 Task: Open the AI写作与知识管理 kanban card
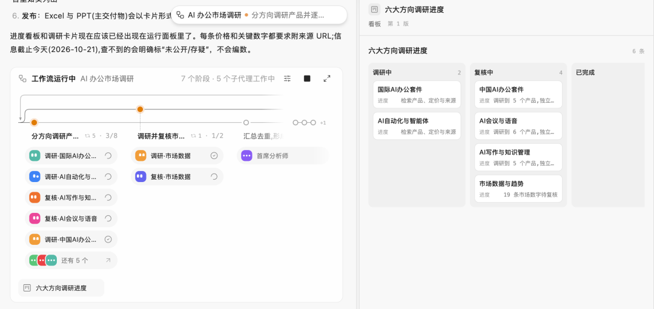coord(518,157)
